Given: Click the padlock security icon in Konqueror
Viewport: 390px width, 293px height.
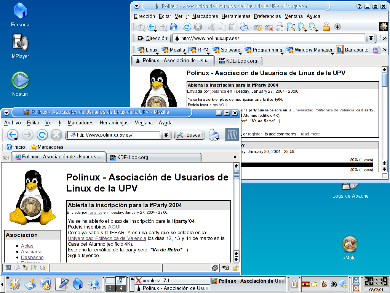Looking at the screenshot, I should [326, 27].
